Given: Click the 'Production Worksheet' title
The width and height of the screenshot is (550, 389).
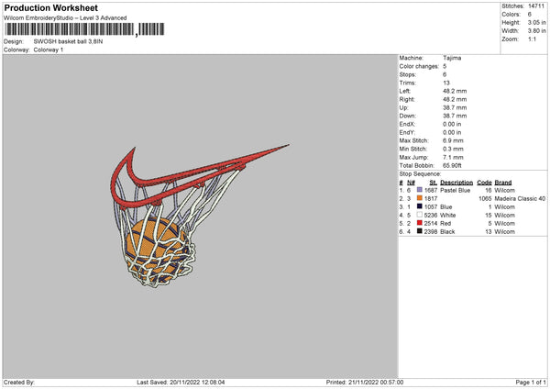Looking at the screenshot, I should click(50, 7).
